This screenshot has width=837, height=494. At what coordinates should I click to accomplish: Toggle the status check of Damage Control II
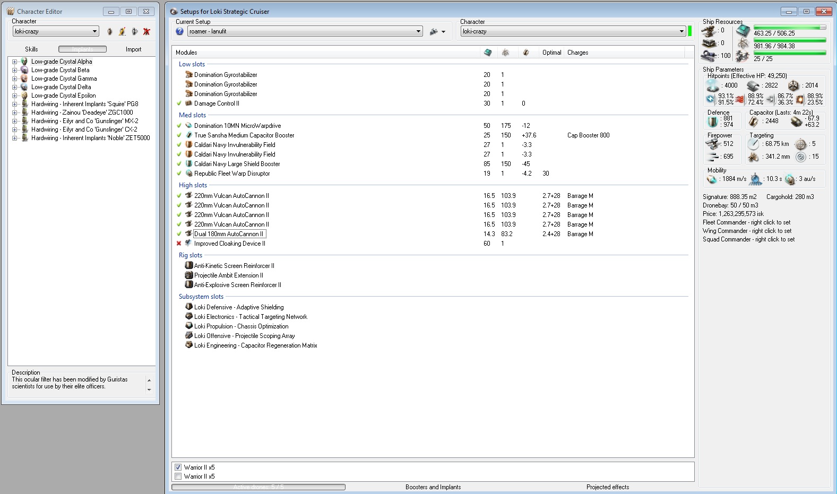(179, 103)
